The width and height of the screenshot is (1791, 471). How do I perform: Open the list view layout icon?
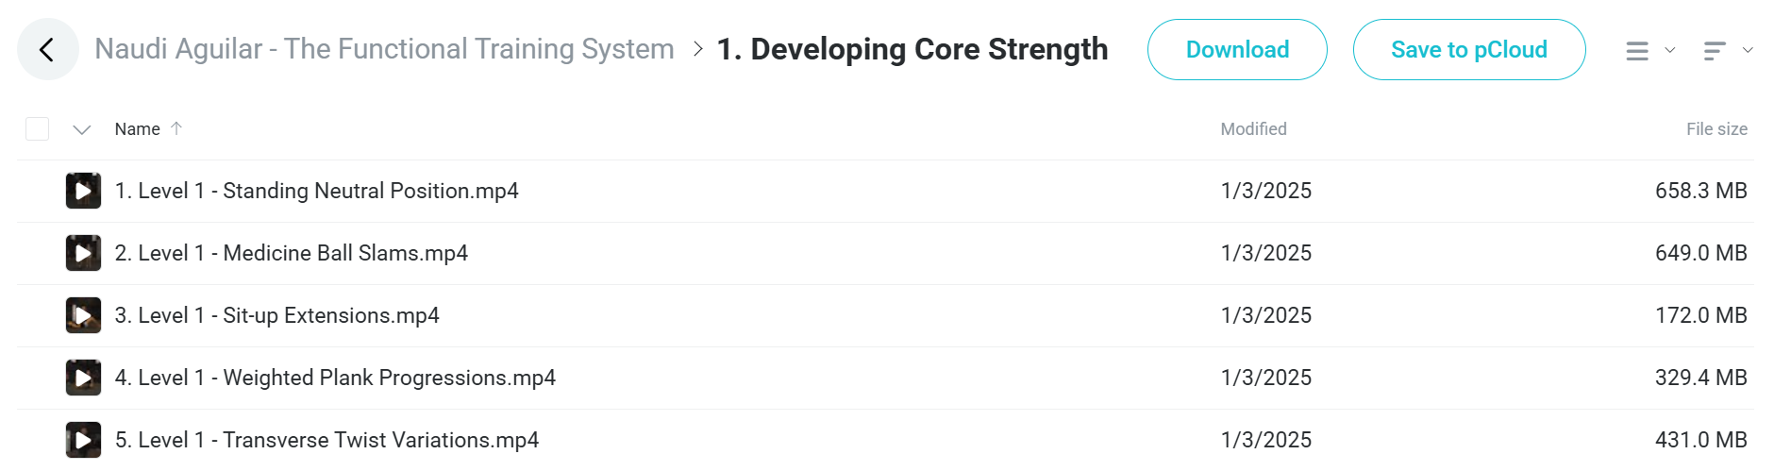1637,51
